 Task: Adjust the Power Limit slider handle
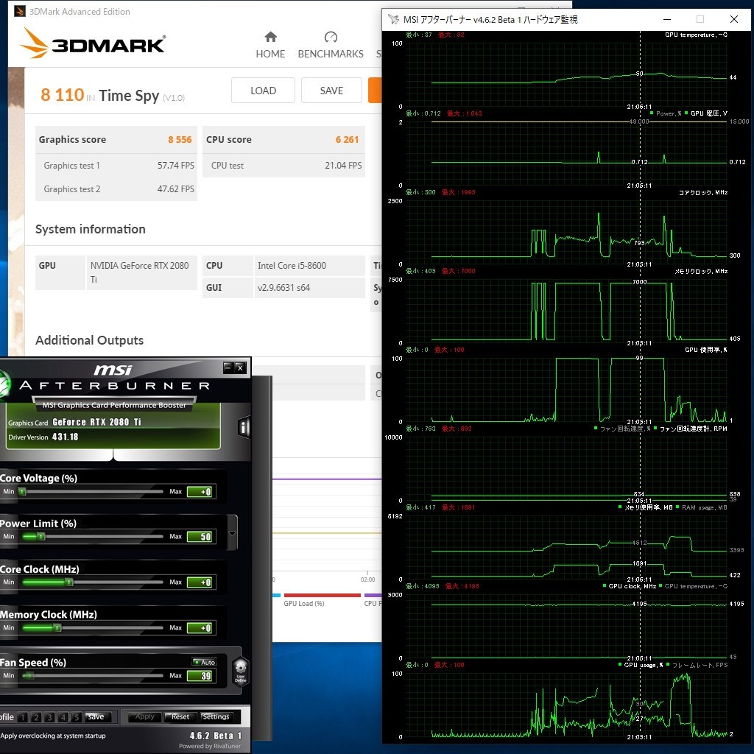point(41,537)
